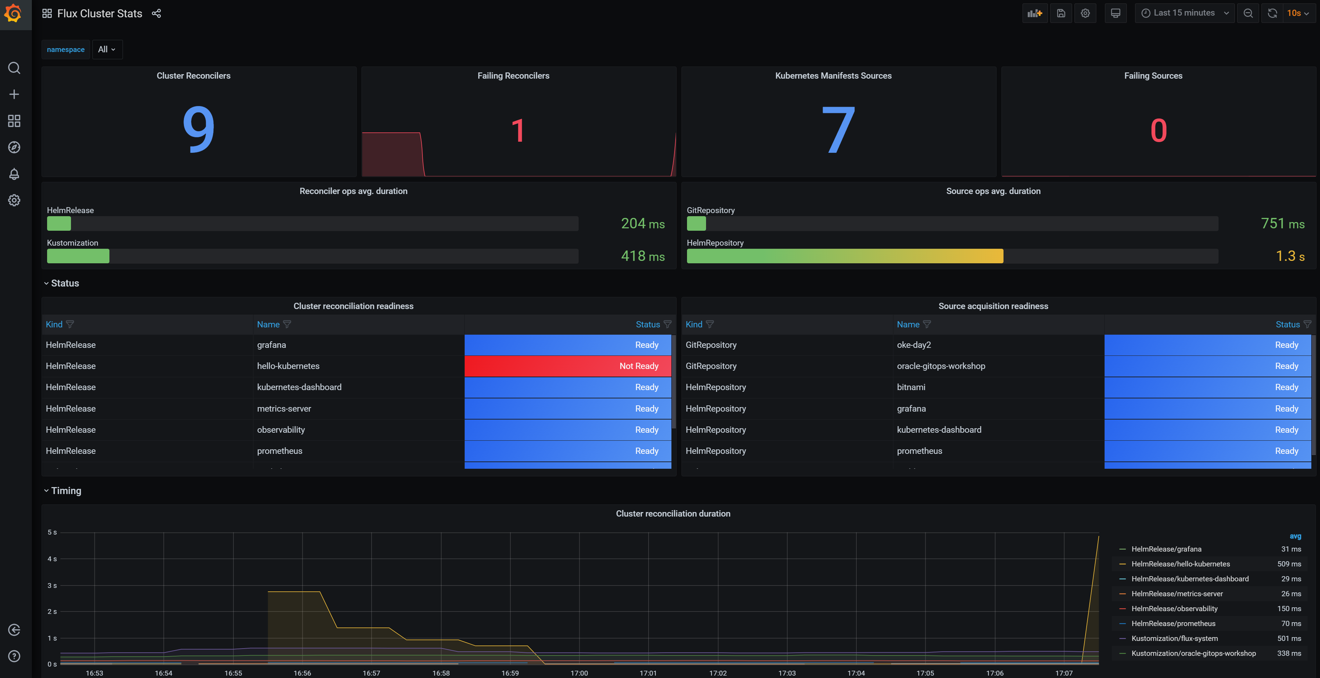The height and width of the screenshot is (678, 1320).
Task: Click the refresh dashboard icon
Action: tap(1272, 13)
